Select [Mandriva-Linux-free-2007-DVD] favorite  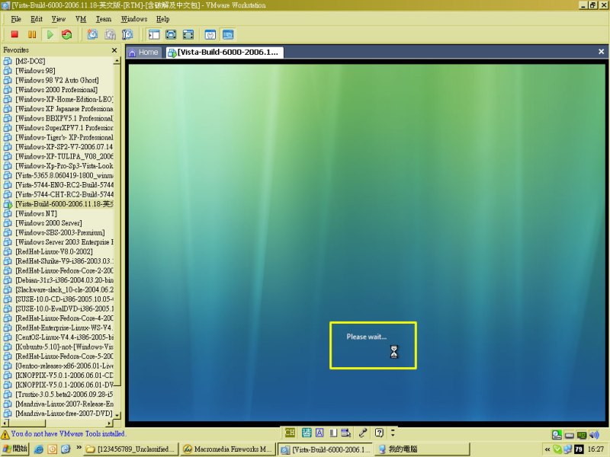tap(64, 413)
